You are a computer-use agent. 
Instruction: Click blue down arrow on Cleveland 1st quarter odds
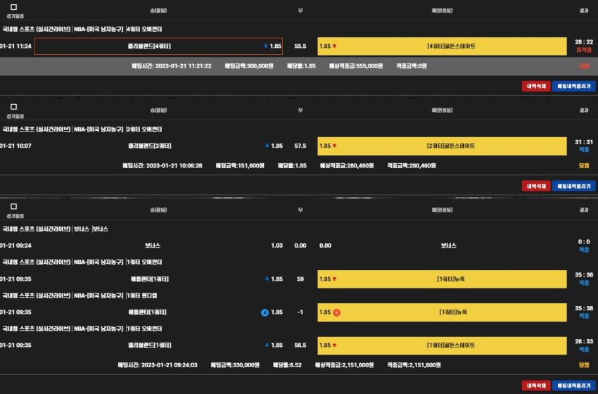pyautogui.click(x=267, y=345)
